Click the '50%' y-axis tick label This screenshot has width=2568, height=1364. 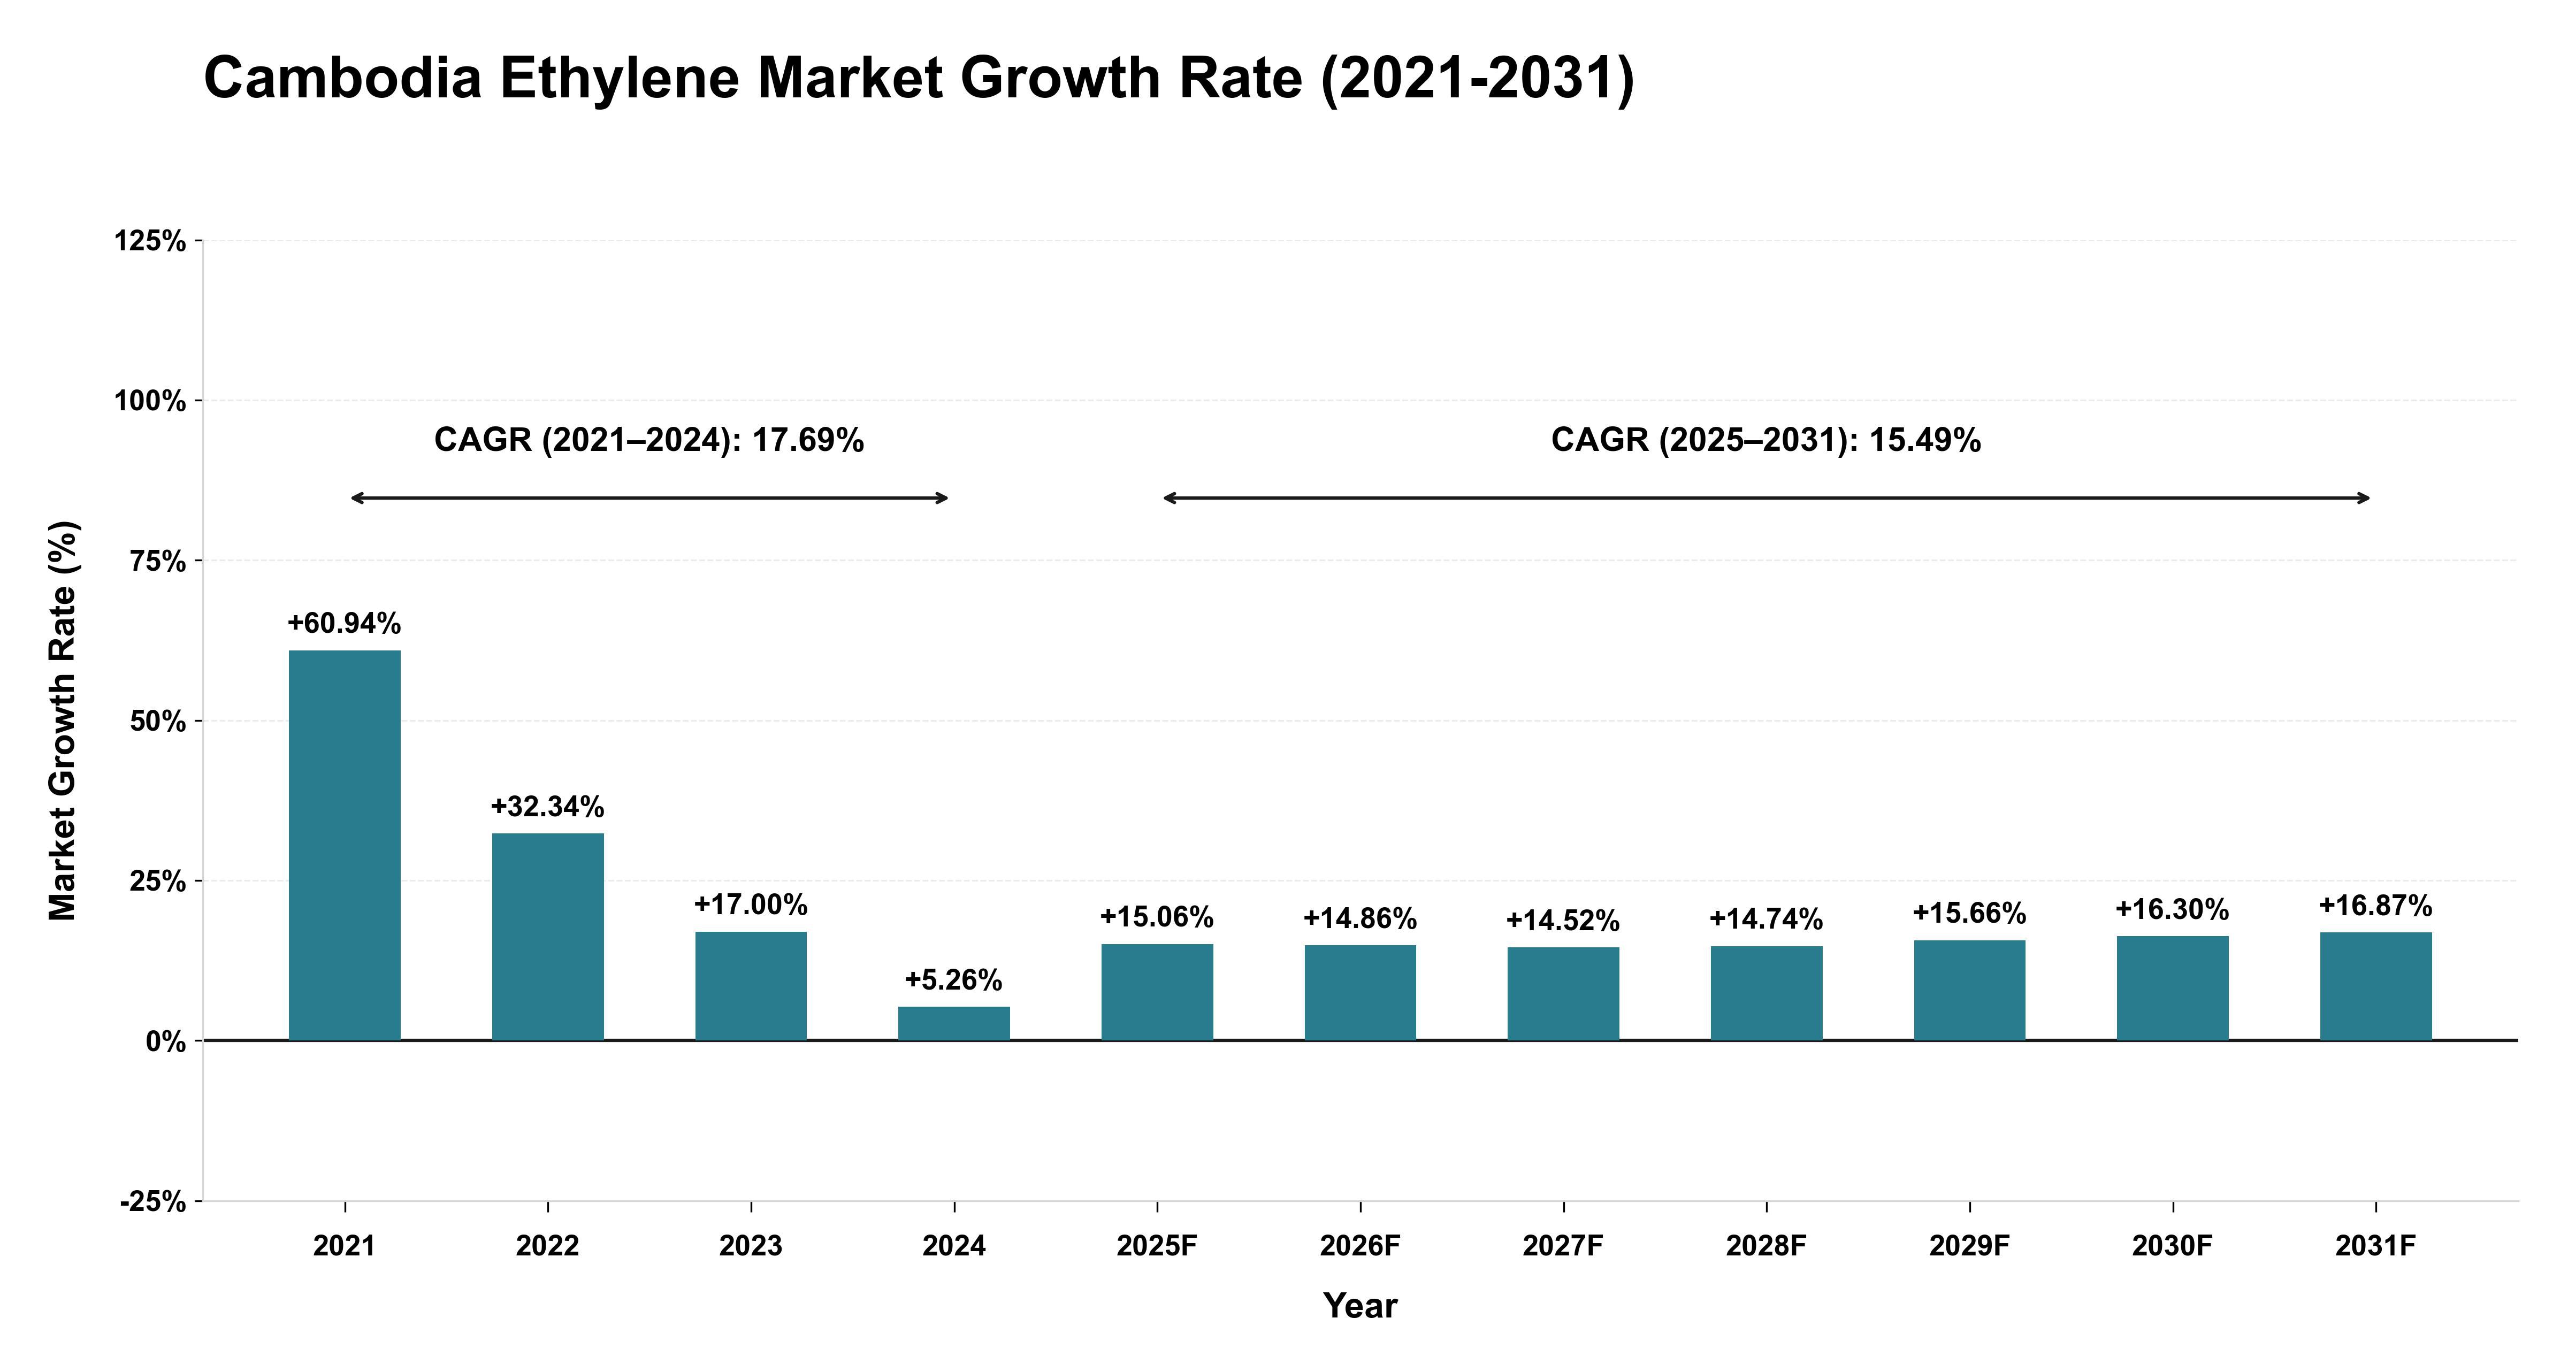click(x=158, y=722)
